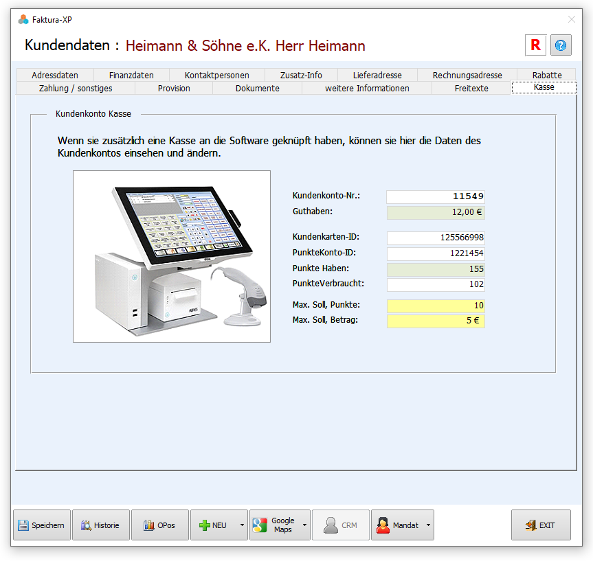Select the Kasse tab
This screenshot has width=593, height=561.
point(544,87)
